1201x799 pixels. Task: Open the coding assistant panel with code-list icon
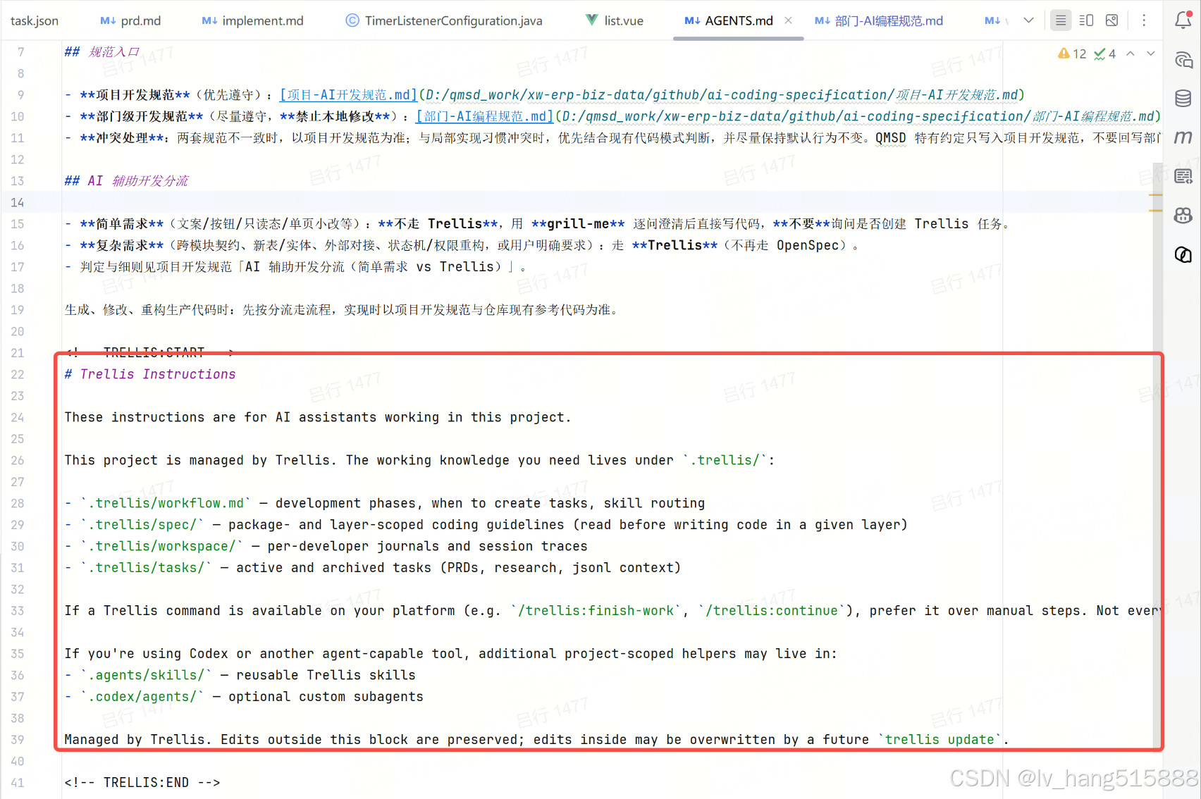pos(1183,176)
